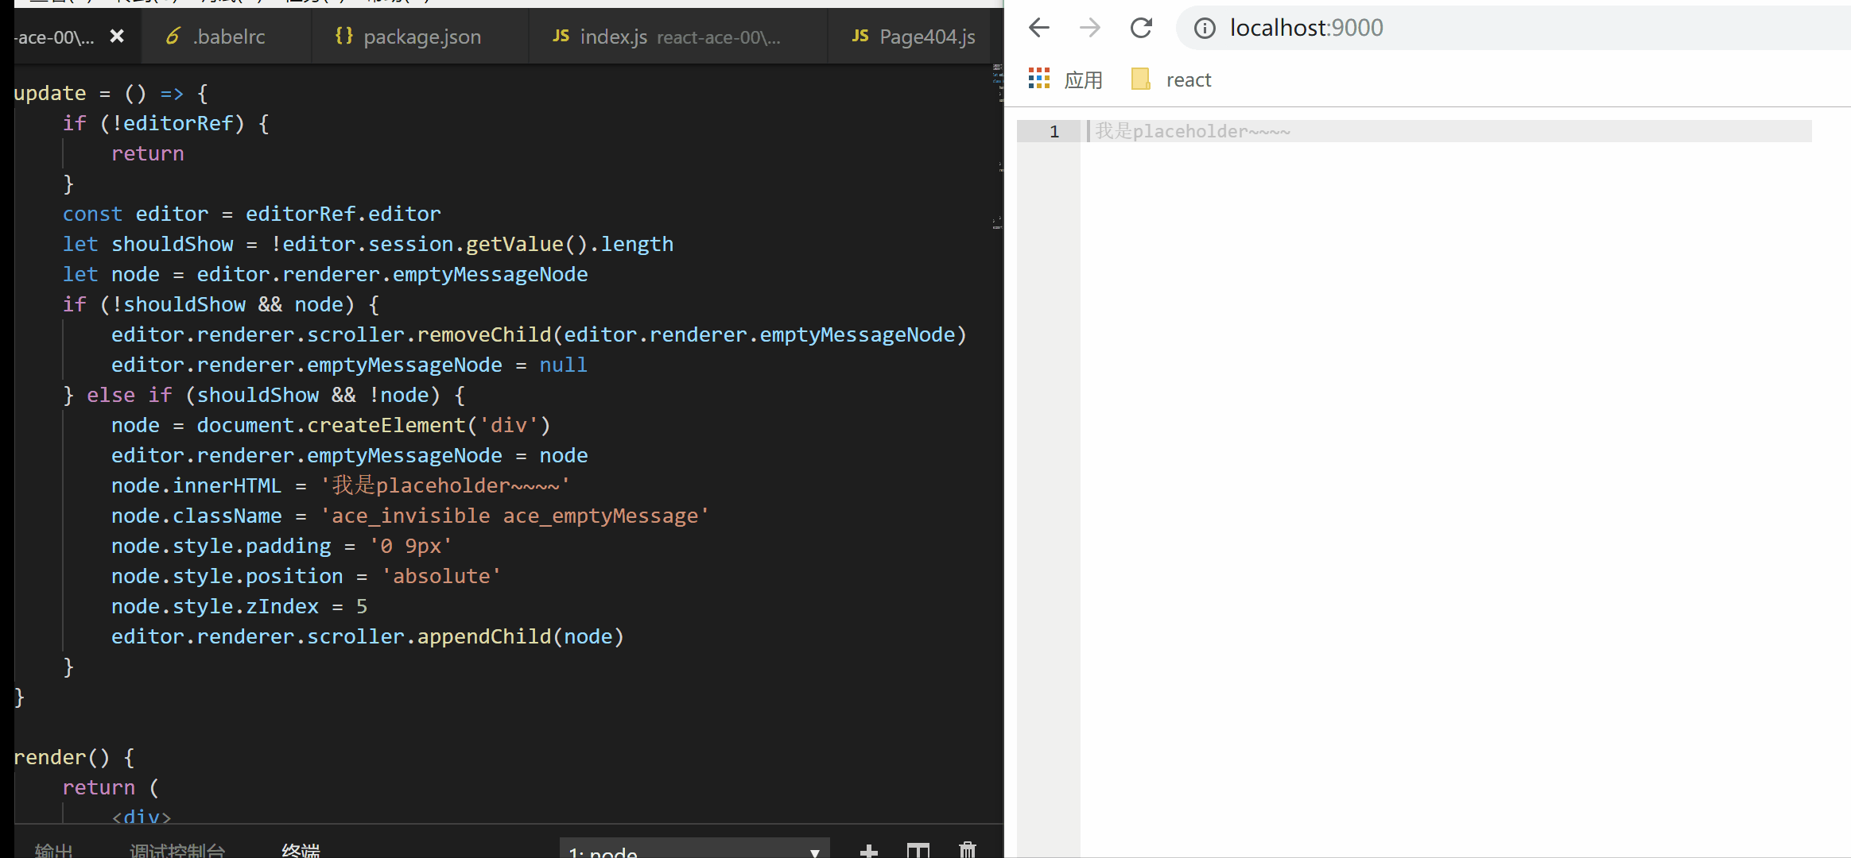View site information icon in address bar
The image size is (1851, 858).
click(1205, 29)
